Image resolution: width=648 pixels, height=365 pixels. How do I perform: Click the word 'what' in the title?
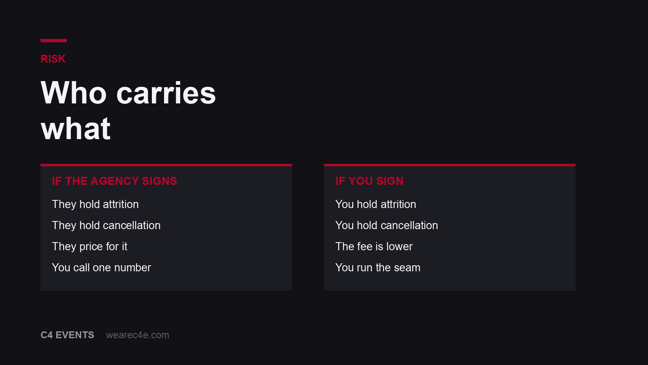click(76, 129)
